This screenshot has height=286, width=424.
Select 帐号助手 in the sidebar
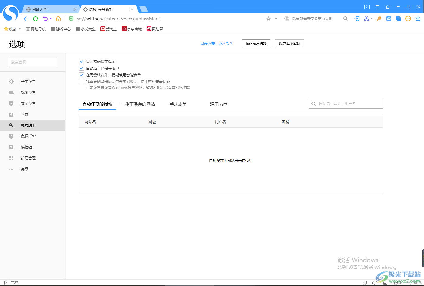point(33,125)
